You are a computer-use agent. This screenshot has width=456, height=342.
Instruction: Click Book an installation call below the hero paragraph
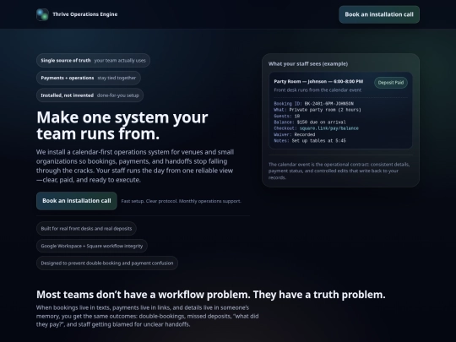pyautogui.click(x=77, y=201)
